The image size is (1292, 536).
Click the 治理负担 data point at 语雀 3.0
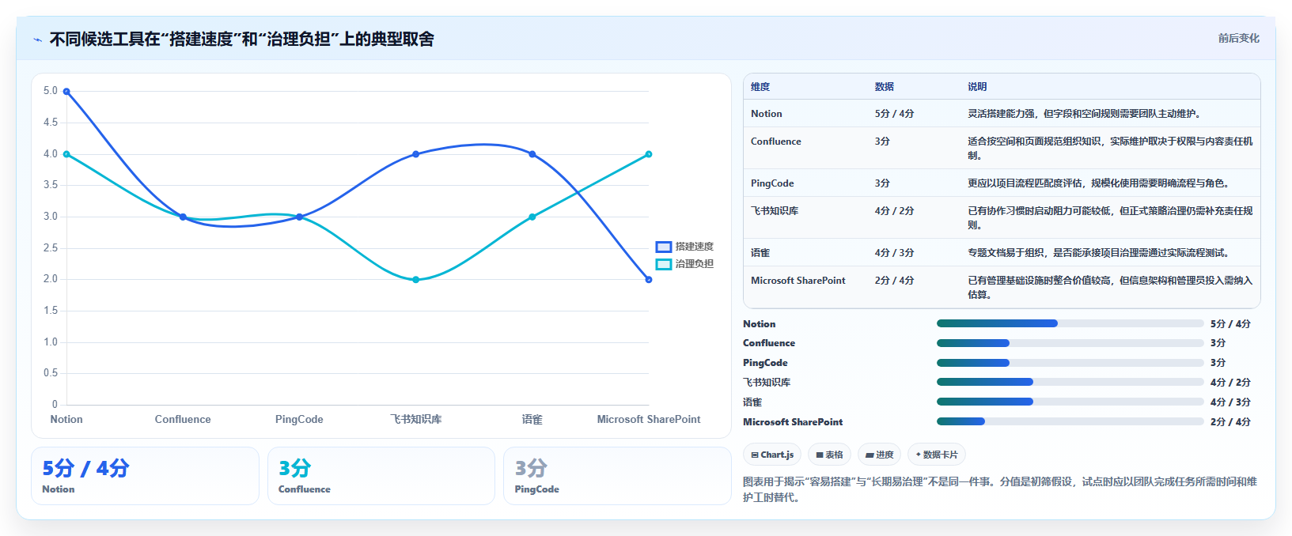point(532,217)
